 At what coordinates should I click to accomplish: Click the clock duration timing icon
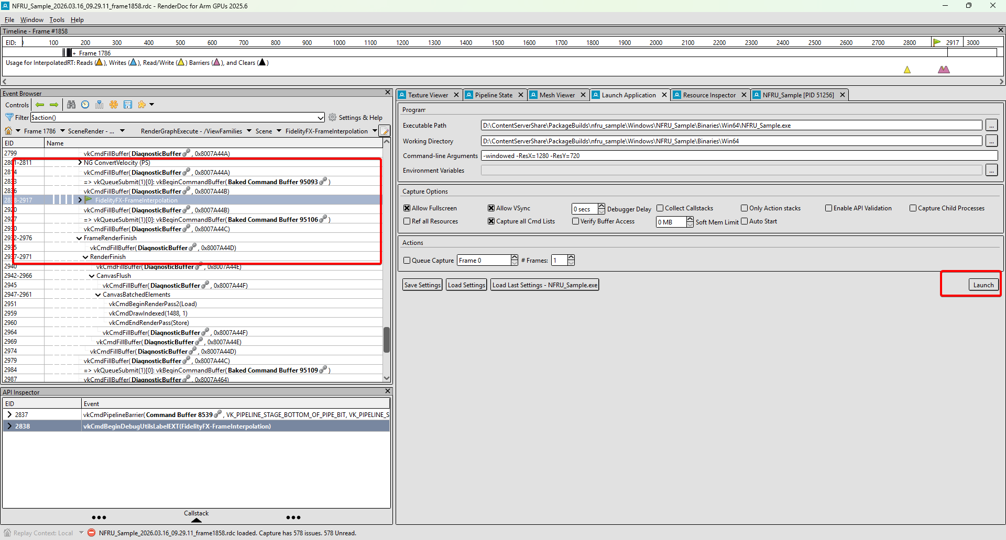[x=85, y=105]
